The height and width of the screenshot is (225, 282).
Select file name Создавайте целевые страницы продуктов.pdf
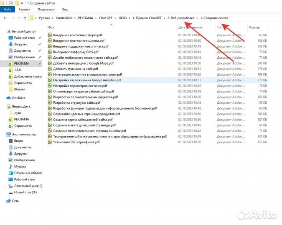(86, 114)
